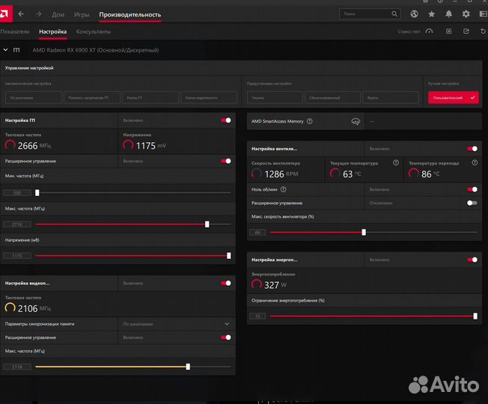Open help for Температура перехода
The image size is (488, 404).
point(475,162)
